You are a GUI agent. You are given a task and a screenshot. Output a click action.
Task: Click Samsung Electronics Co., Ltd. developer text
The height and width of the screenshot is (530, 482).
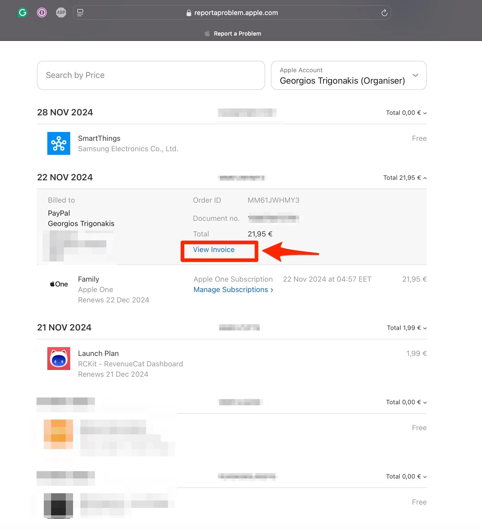coord(128,149)
